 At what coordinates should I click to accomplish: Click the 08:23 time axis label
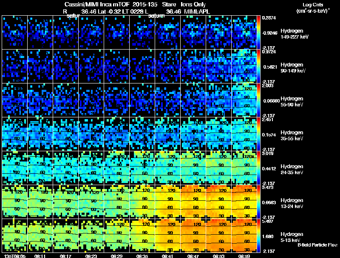pos(91,256)
